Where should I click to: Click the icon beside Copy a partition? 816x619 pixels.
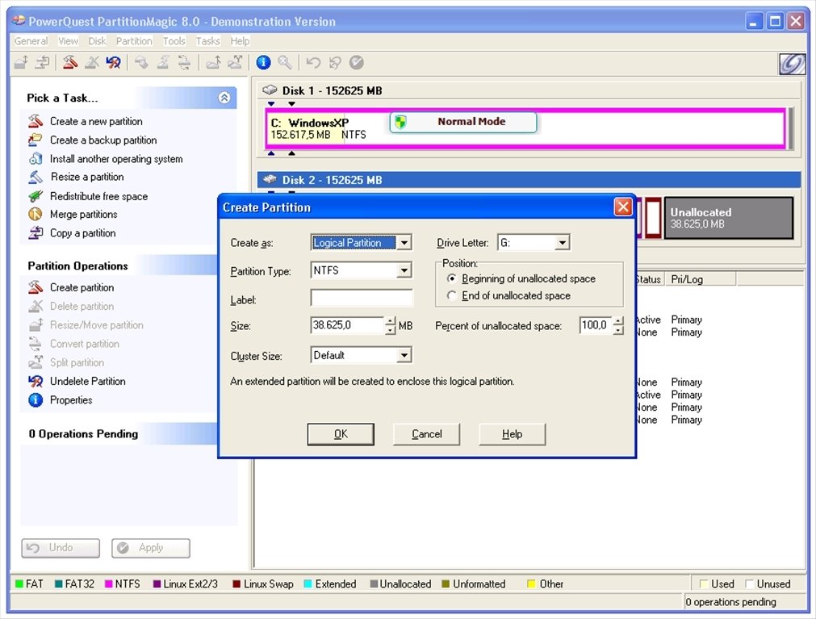click(36, 233)
